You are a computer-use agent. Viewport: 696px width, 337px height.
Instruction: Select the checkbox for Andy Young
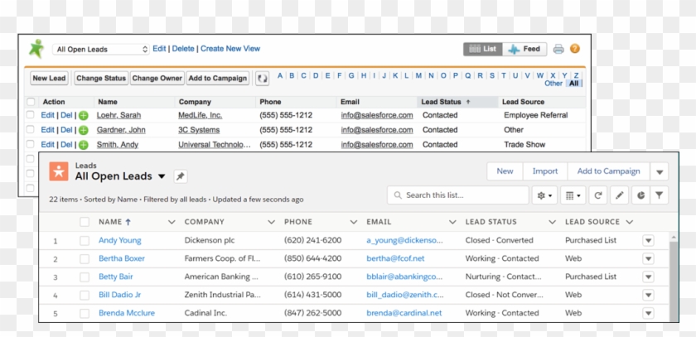85,241
